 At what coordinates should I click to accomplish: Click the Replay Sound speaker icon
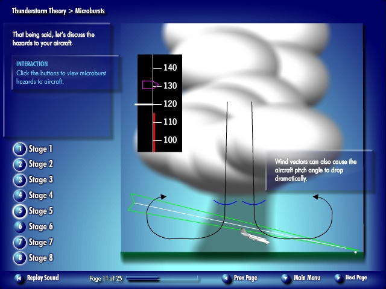tap(18, 278)
